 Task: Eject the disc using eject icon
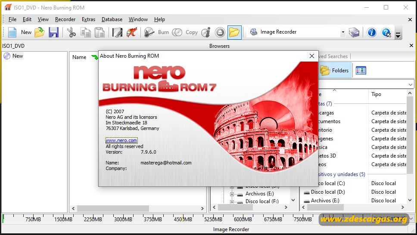pyautogui.click(x=220, y=32)
